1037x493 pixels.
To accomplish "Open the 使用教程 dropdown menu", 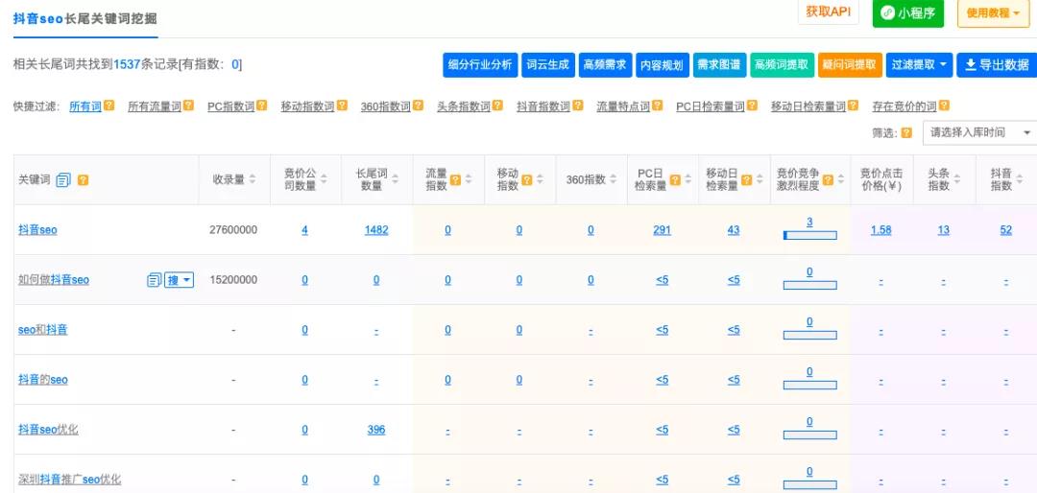I will (993, 13).
